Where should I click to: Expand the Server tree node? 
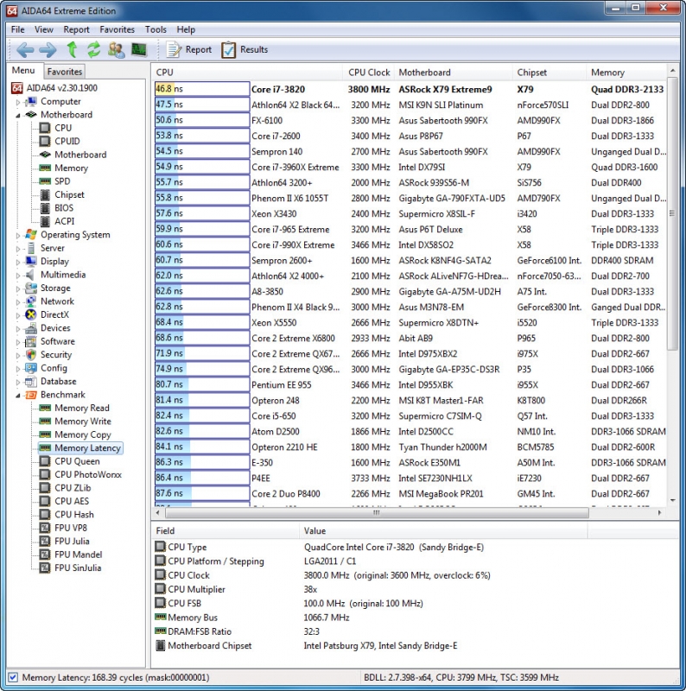point(18,249)
